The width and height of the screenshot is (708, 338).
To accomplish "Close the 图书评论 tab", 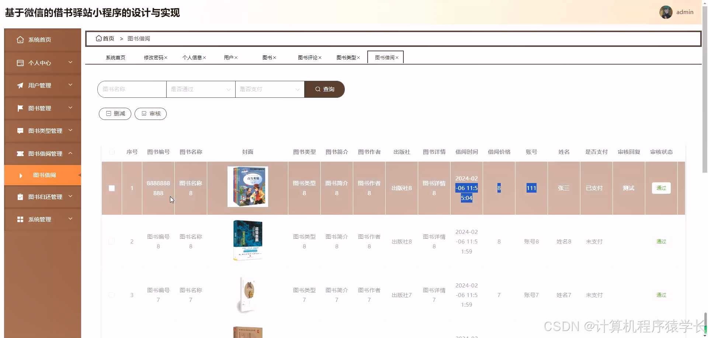I will tap(320, 58).
